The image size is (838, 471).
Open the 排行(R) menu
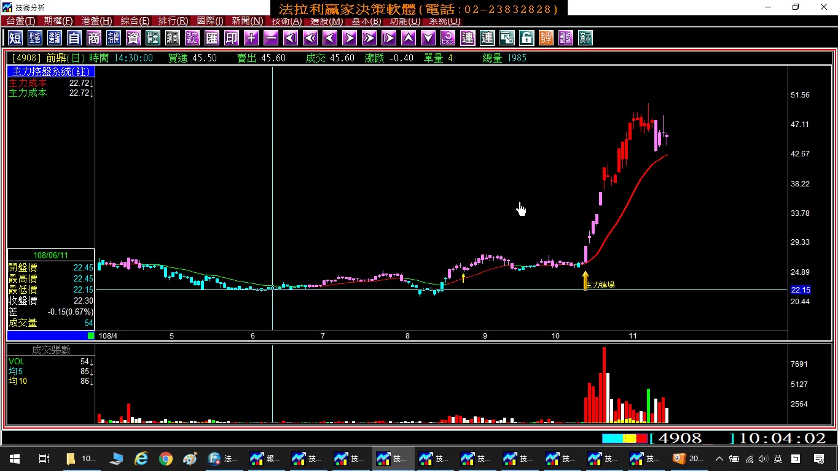pyautogui.click(x=173, y=21)
